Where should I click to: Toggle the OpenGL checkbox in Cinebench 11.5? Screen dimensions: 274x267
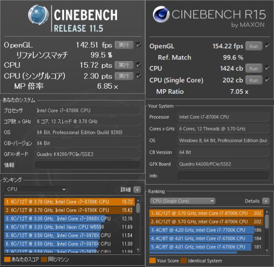pyautogui.click(x=139, y=45)
